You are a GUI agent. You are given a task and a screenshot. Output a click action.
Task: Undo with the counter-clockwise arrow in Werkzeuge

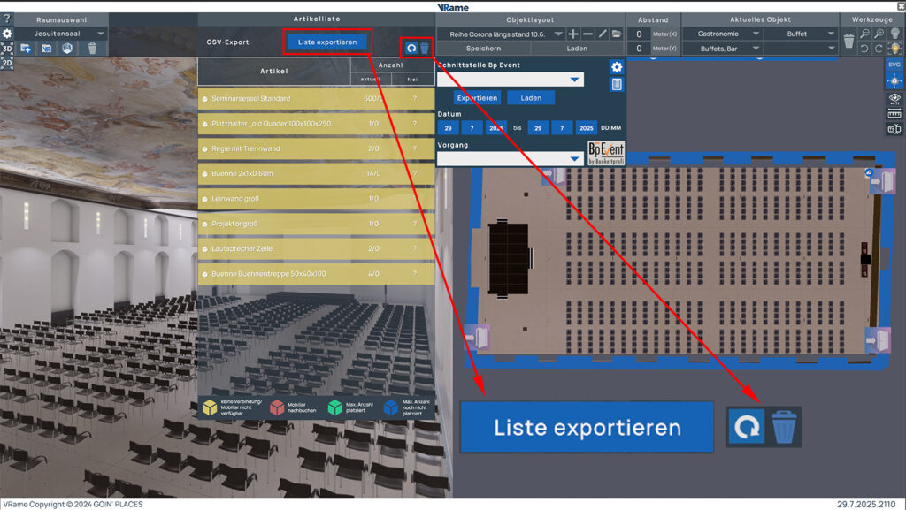point(864,49)
